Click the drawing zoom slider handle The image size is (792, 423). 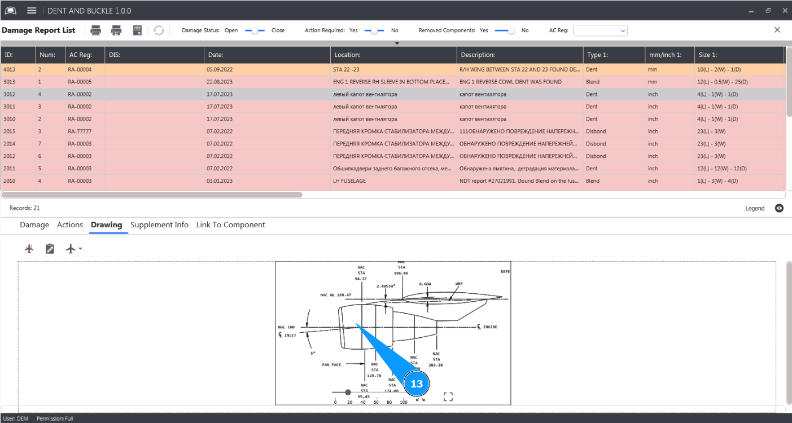pos(348,392)
